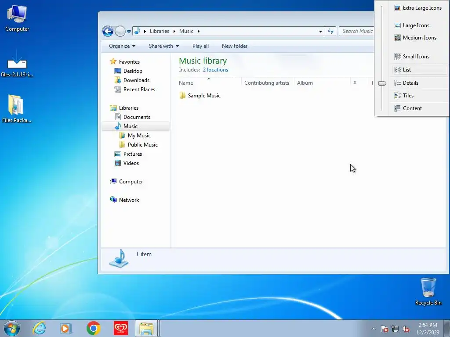Sort by Contributing artists column

pos(268,83)
